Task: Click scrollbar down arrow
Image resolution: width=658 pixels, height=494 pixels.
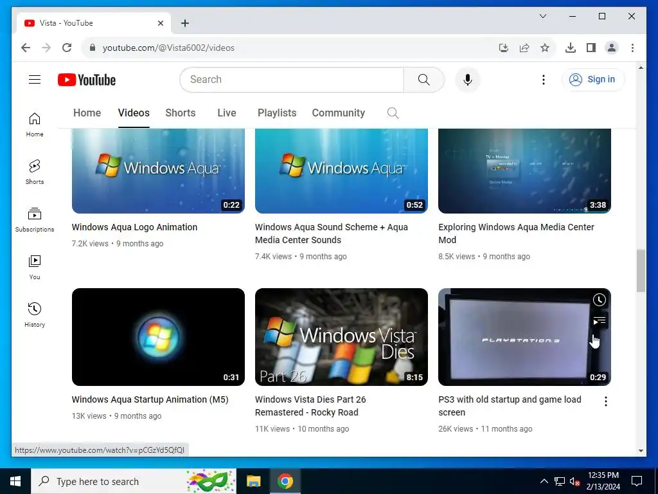Action: [641, 451]
